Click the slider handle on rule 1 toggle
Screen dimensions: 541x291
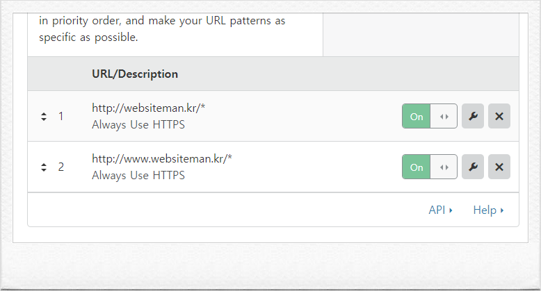(x=444, y=116)
